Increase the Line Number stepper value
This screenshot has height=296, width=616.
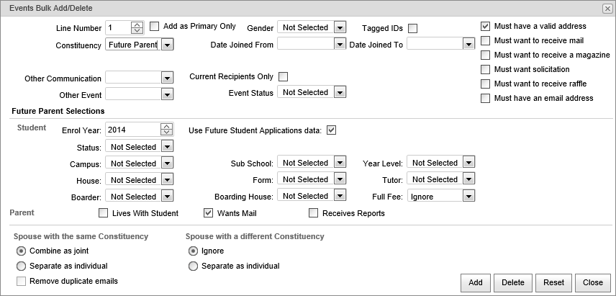click(137, 25)
